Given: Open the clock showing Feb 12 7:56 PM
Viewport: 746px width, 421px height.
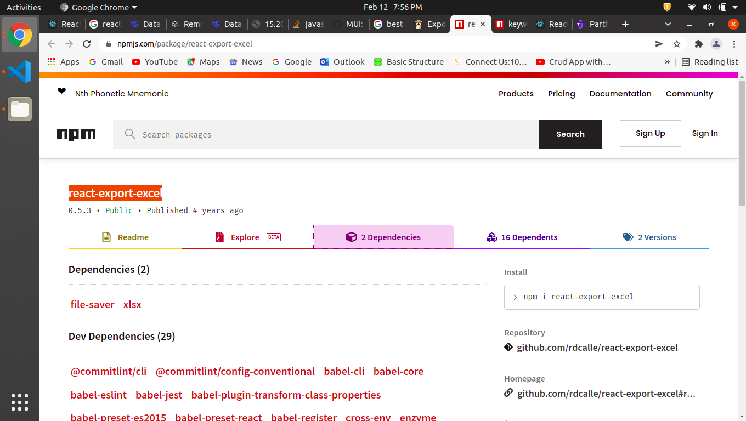Looking at the screenshot, I should coord(393,7).
